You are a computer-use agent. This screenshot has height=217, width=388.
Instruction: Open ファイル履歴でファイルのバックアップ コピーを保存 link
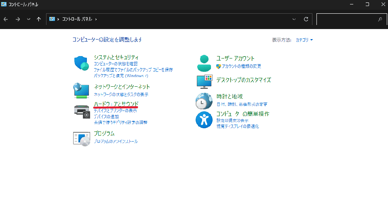[133, 70]
